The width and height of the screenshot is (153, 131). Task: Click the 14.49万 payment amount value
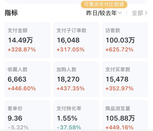tap(20, 40)
